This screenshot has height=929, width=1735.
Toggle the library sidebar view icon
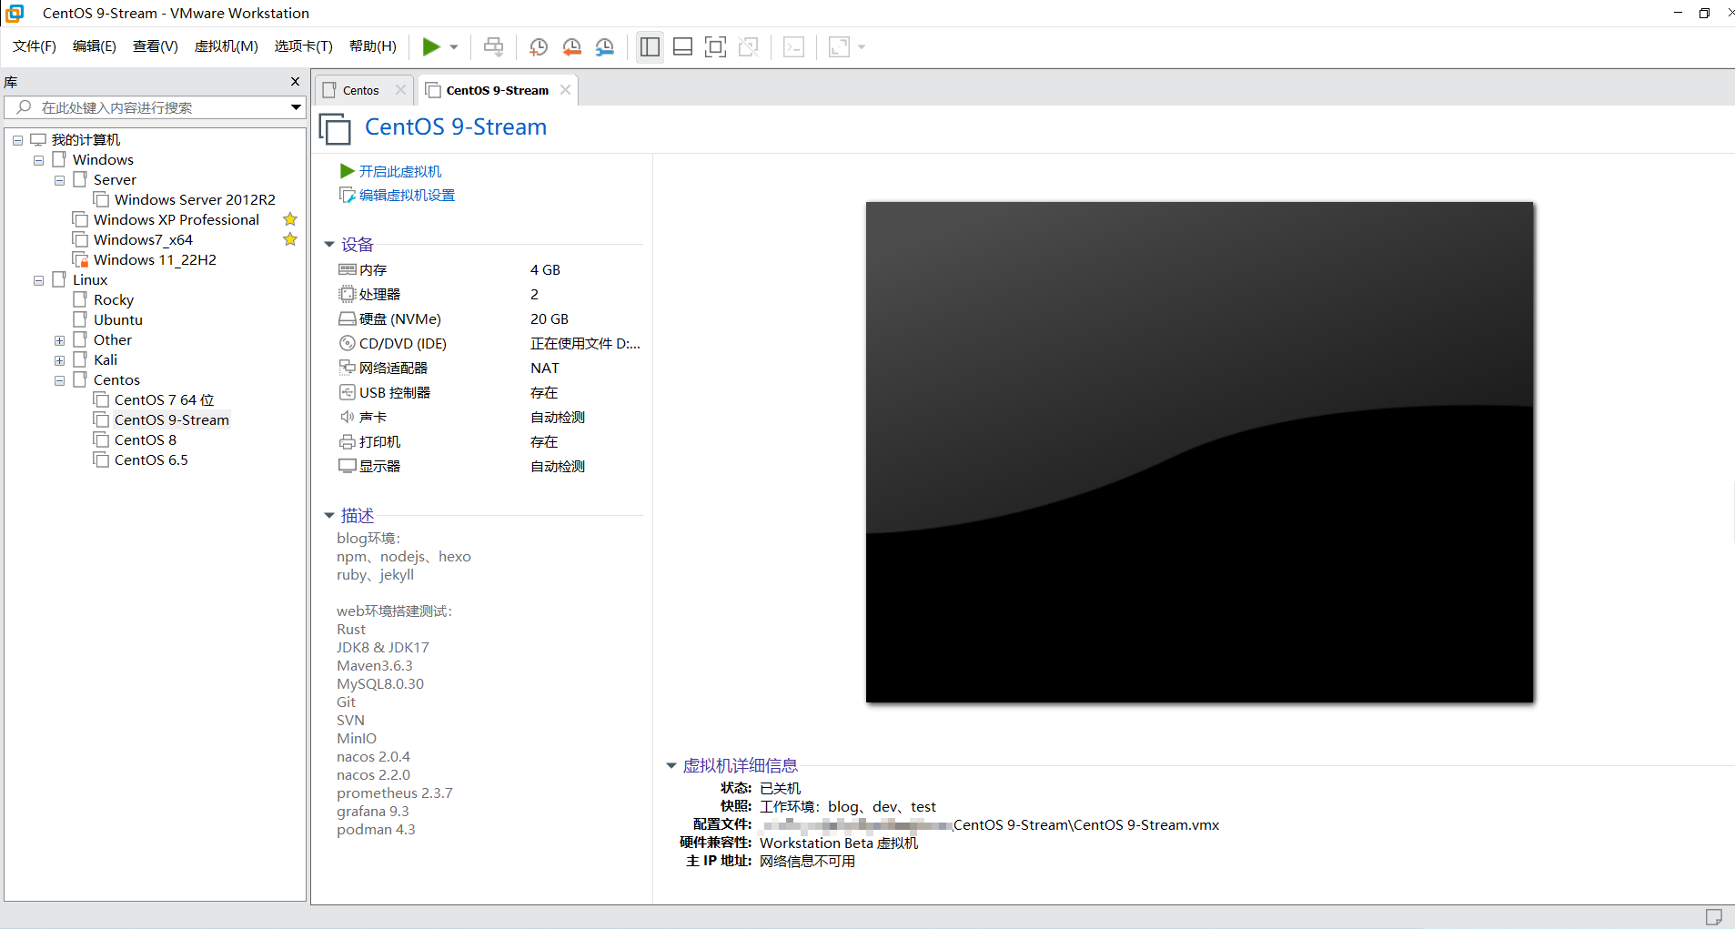(650, 47)
